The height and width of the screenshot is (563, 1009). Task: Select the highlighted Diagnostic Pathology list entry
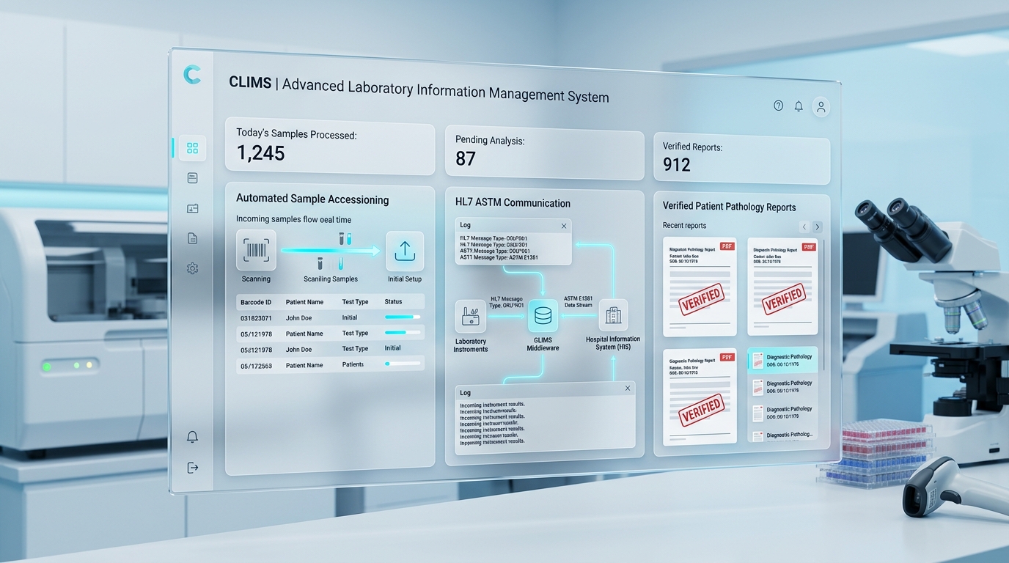783,360
